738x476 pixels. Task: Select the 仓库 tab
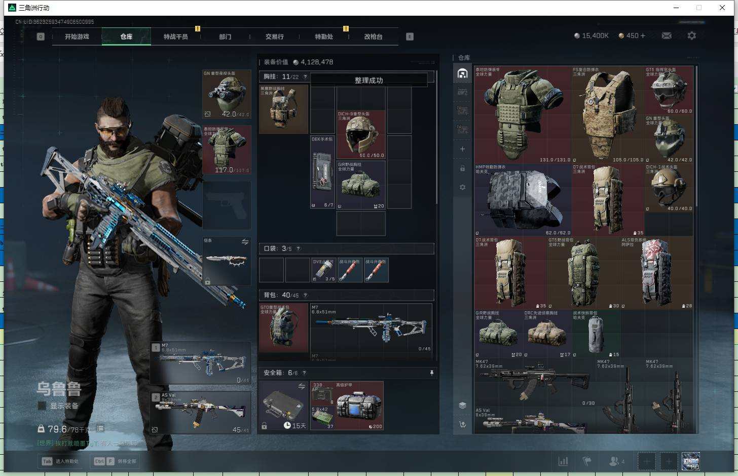coord(126,36)
